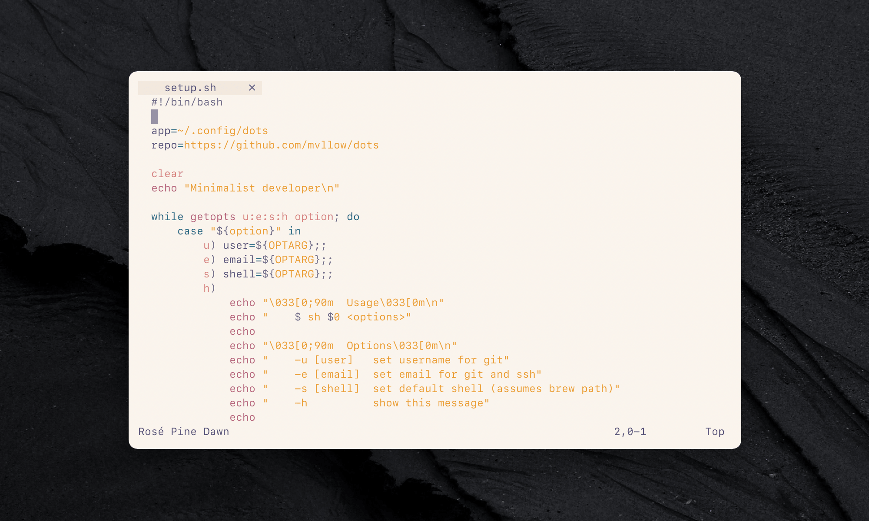Open the github.com/mvllow/dots link
The width and height of the screenshot is (869, 521).
281,145
